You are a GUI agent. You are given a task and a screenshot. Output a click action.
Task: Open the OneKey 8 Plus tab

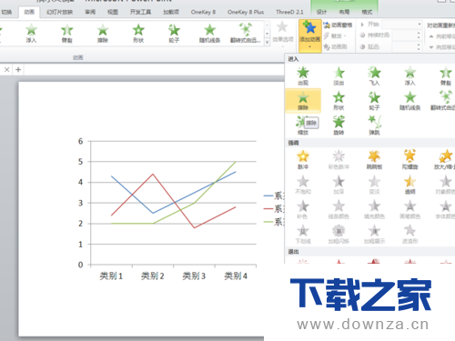[x=246, y=12]
